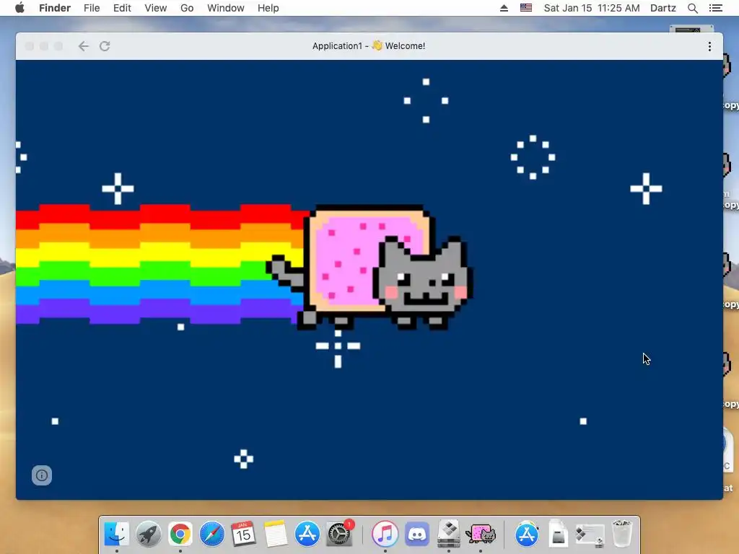739x554 pixels.
Task: Open System Preferences with the update badge
Action: point(339,533)
